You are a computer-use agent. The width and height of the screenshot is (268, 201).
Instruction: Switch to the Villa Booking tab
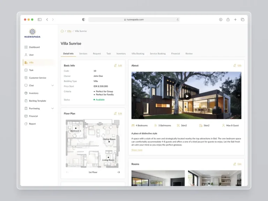point(138,54)
